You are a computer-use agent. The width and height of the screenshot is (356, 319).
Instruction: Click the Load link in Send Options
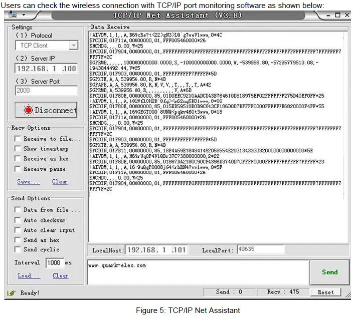pyautogui.click(x=29, y=275)
